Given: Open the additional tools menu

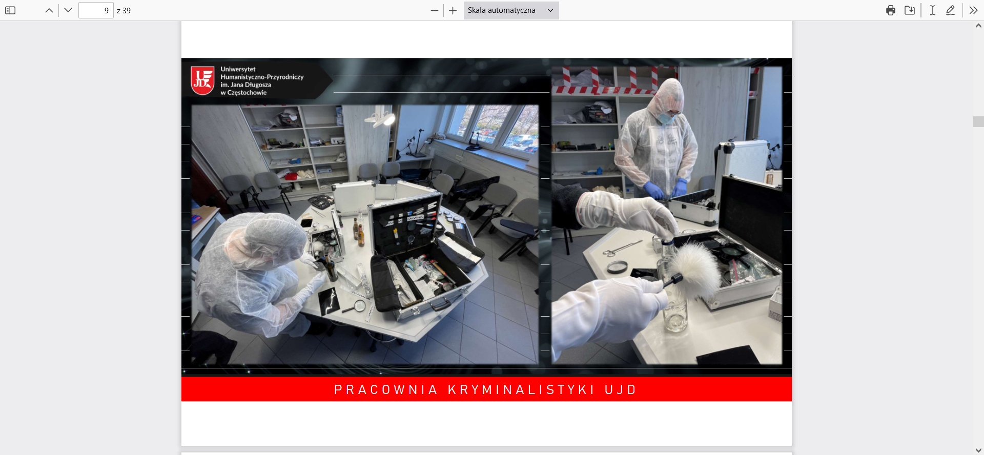Looking at the screenshot, I should [x=973, y=10].
